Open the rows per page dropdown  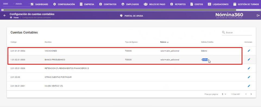[x=224, y=94]
